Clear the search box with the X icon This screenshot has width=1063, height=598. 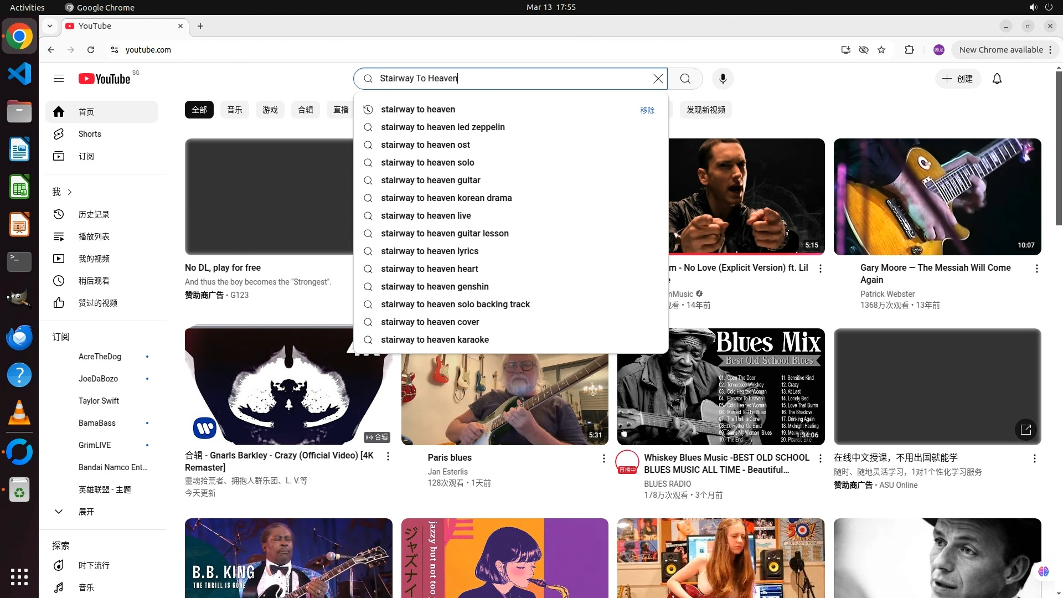pyautogui.click(x=658, y=79)
